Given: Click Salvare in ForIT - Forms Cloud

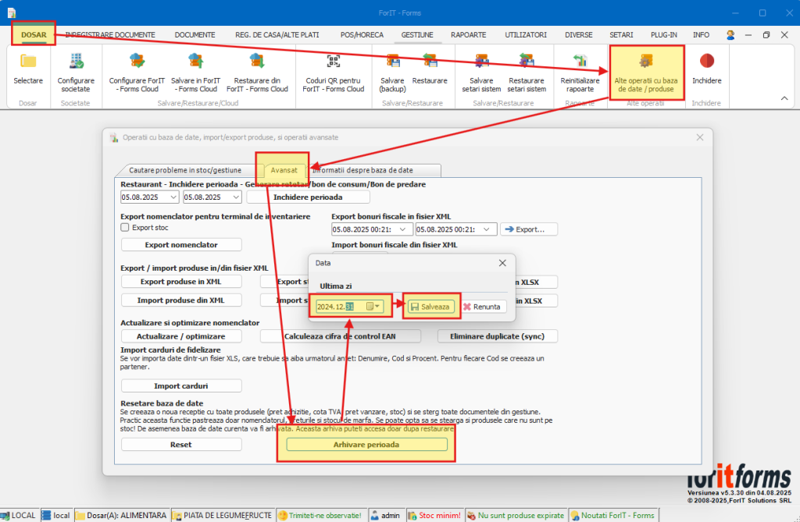Looking at the screenshot, I should [x=195, y=73].
